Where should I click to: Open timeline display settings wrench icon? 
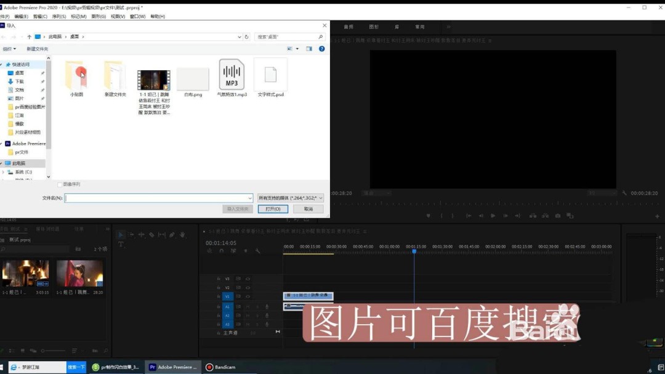(x=257, y=251)
